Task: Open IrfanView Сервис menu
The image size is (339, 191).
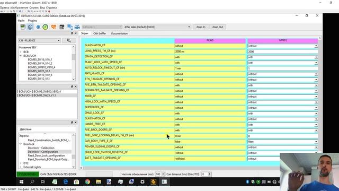Action: tap(34, 7)
